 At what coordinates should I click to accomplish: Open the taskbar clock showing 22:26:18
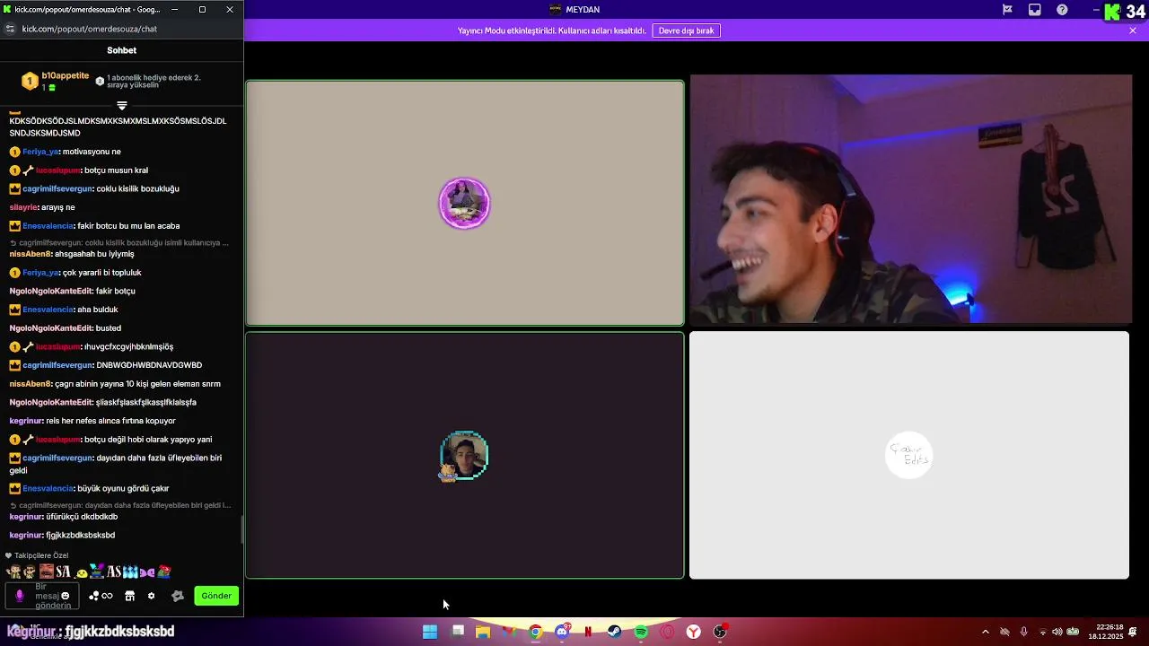pos(1108,632)
